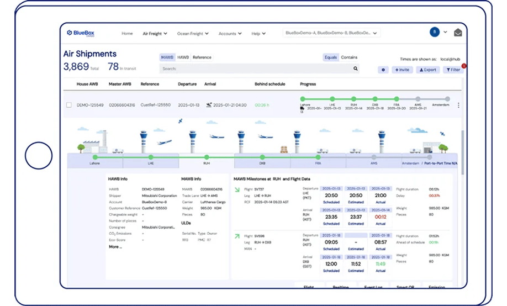This screenshot has width=507, height=306.
Task: Click the magnifier icon in the search bar
Action: pos(355,69)
